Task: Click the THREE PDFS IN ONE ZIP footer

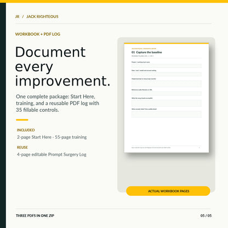Action: (35, 215)
